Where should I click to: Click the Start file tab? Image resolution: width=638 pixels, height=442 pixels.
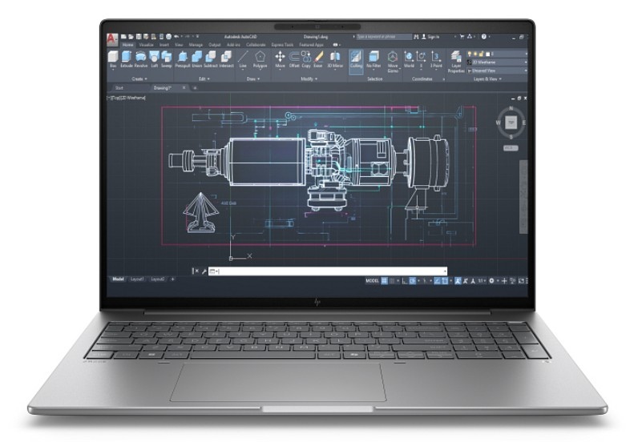(119, 88)
